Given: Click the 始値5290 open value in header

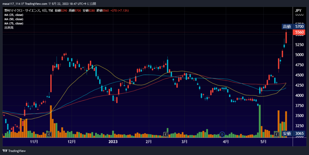Looking at the screenshot, I should click(61, 11).
